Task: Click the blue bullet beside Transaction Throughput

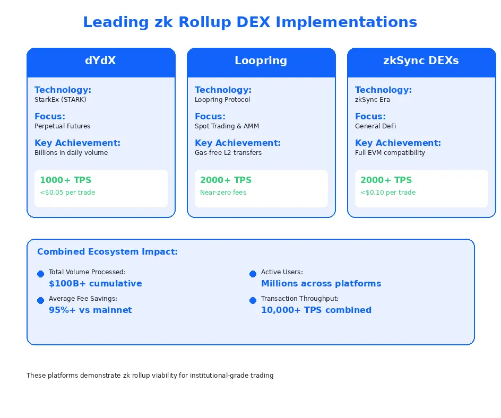Action: 253,300
